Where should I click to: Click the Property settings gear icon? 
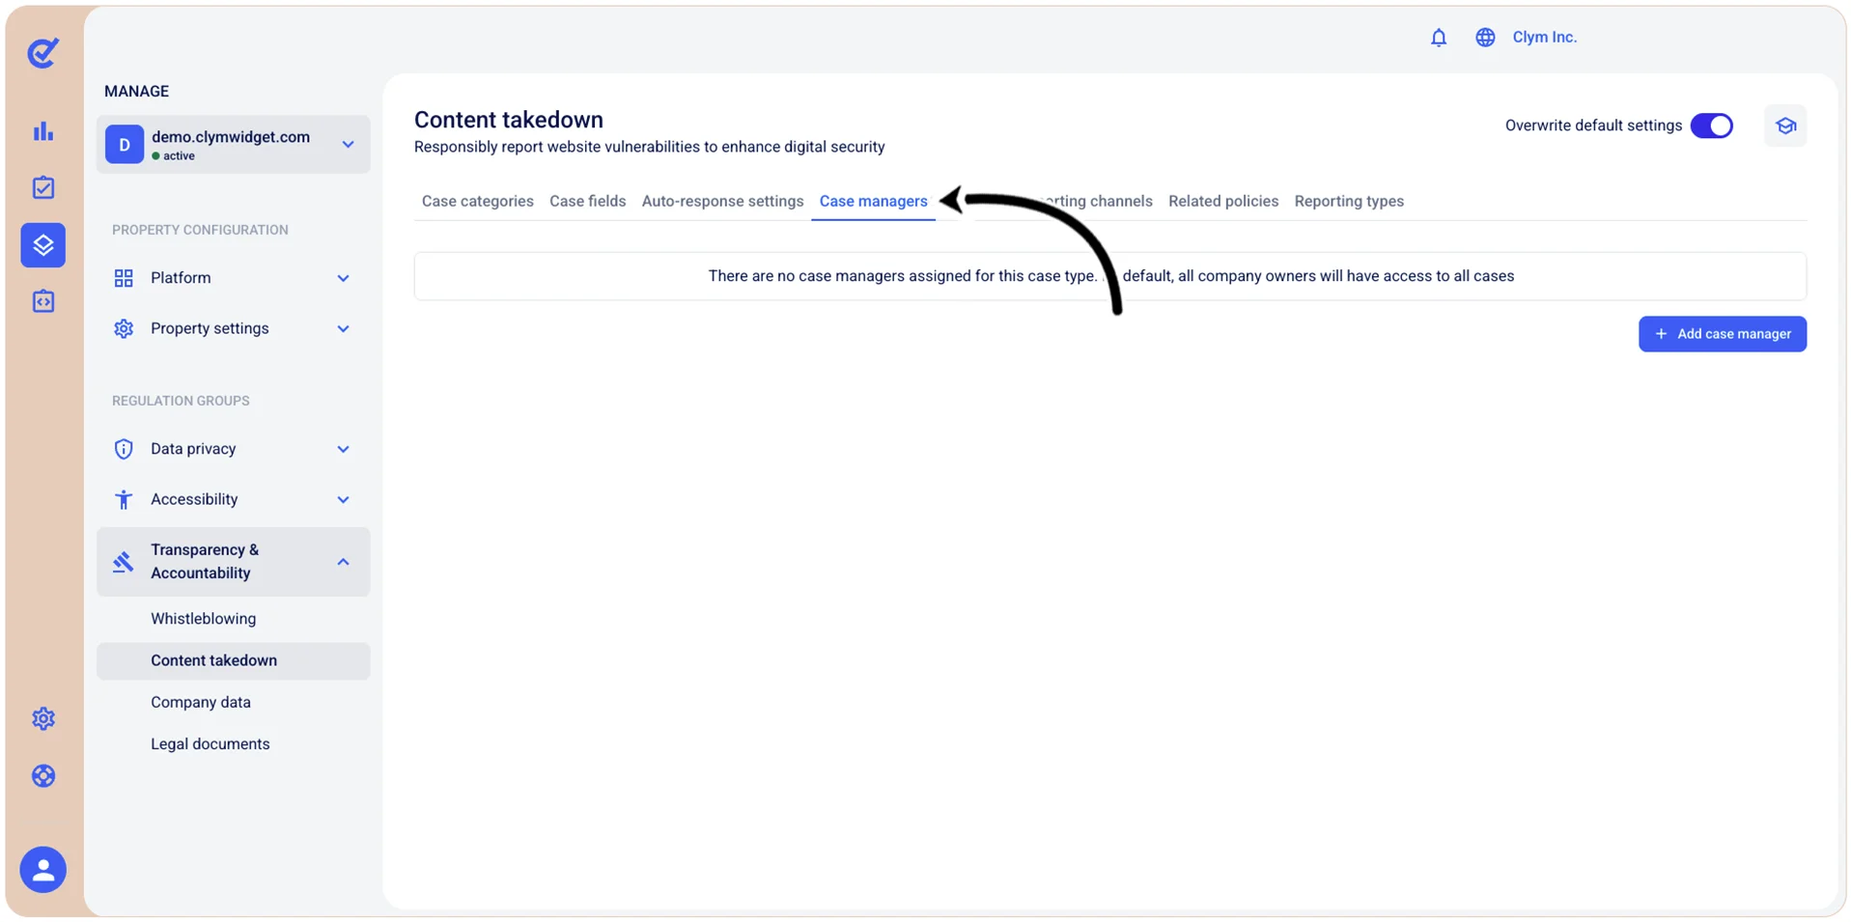[x=124, y=328]
